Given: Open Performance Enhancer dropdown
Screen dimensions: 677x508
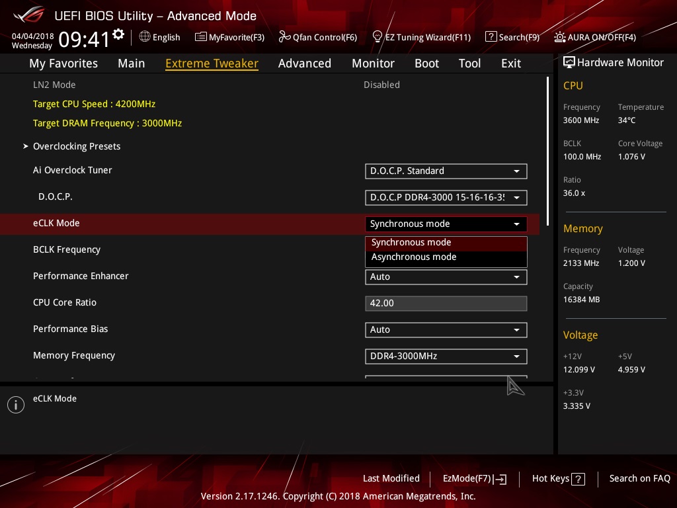Looking at the screenshot, I should (446, 277).
